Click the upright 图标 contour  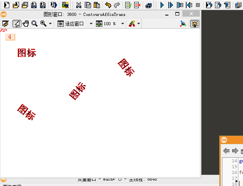(27, 53)
